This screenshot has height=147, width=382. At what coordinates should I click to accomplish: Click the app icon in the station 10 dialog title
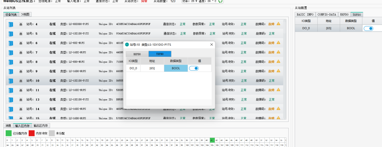(x=127, y=45)
